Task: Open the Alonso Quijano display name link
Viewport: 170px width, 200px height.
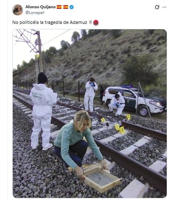Action: click(x=41, y=7)
